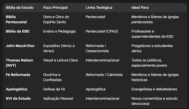This screenshot has width=189, height=109.
Task: Click the 'Bíblia de Estudo' column header
Action: [x=20, y=7]
